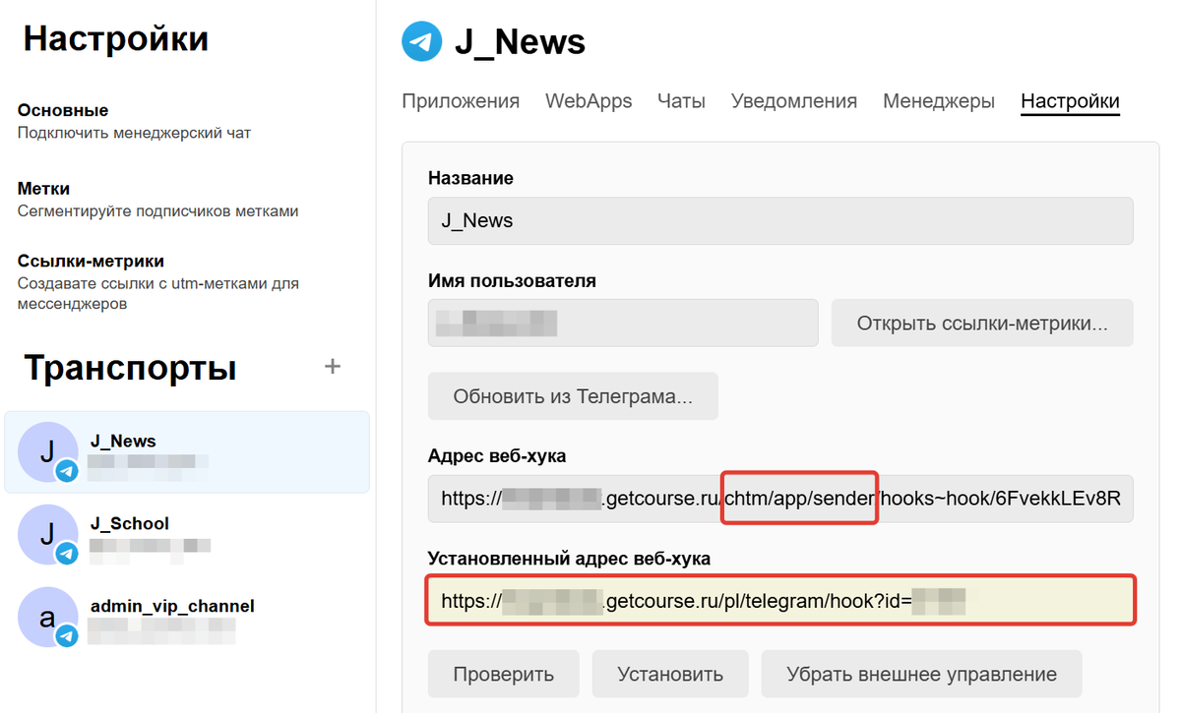Go to the Уведомления tab
1180x713 pixels.
point(794,100)
